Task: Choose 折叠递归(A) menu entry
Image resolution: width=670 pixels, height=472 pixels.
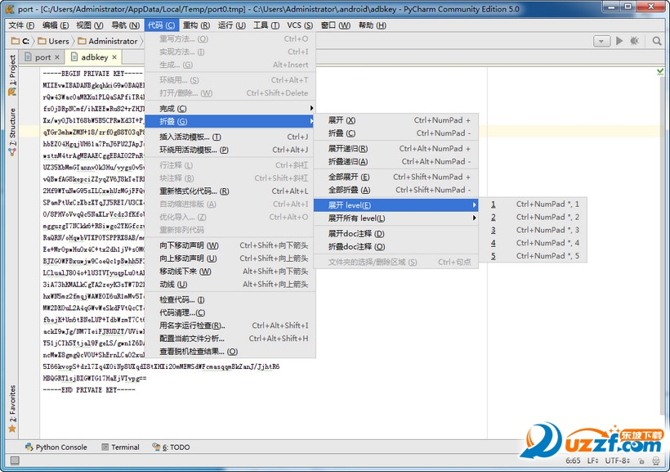Action: (x=395, y=161)
